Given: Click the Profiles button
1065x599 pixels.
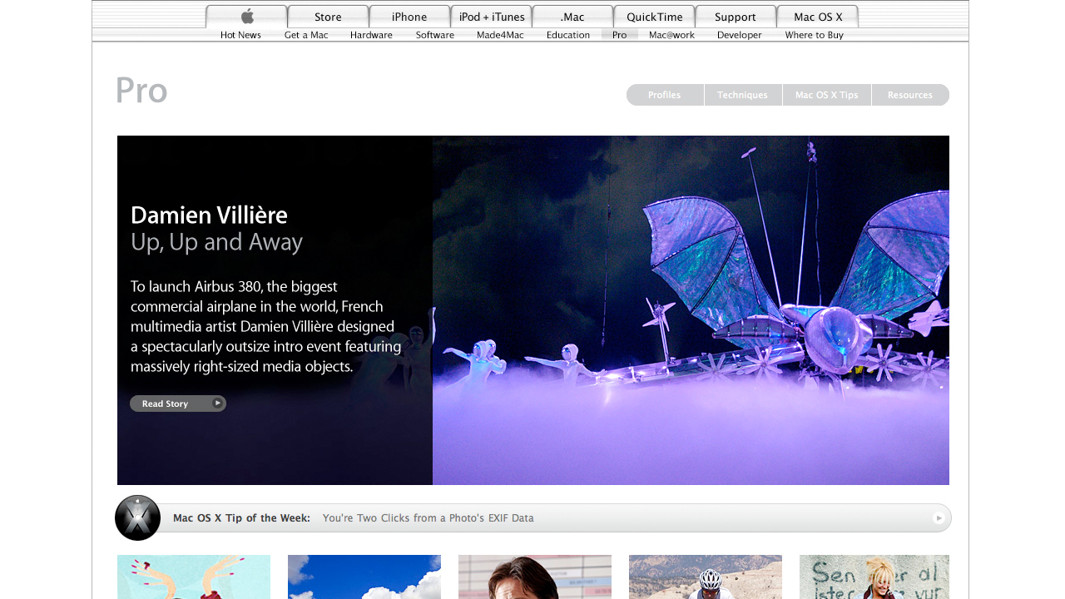Looking at the screenshot, I should point(665,95).
